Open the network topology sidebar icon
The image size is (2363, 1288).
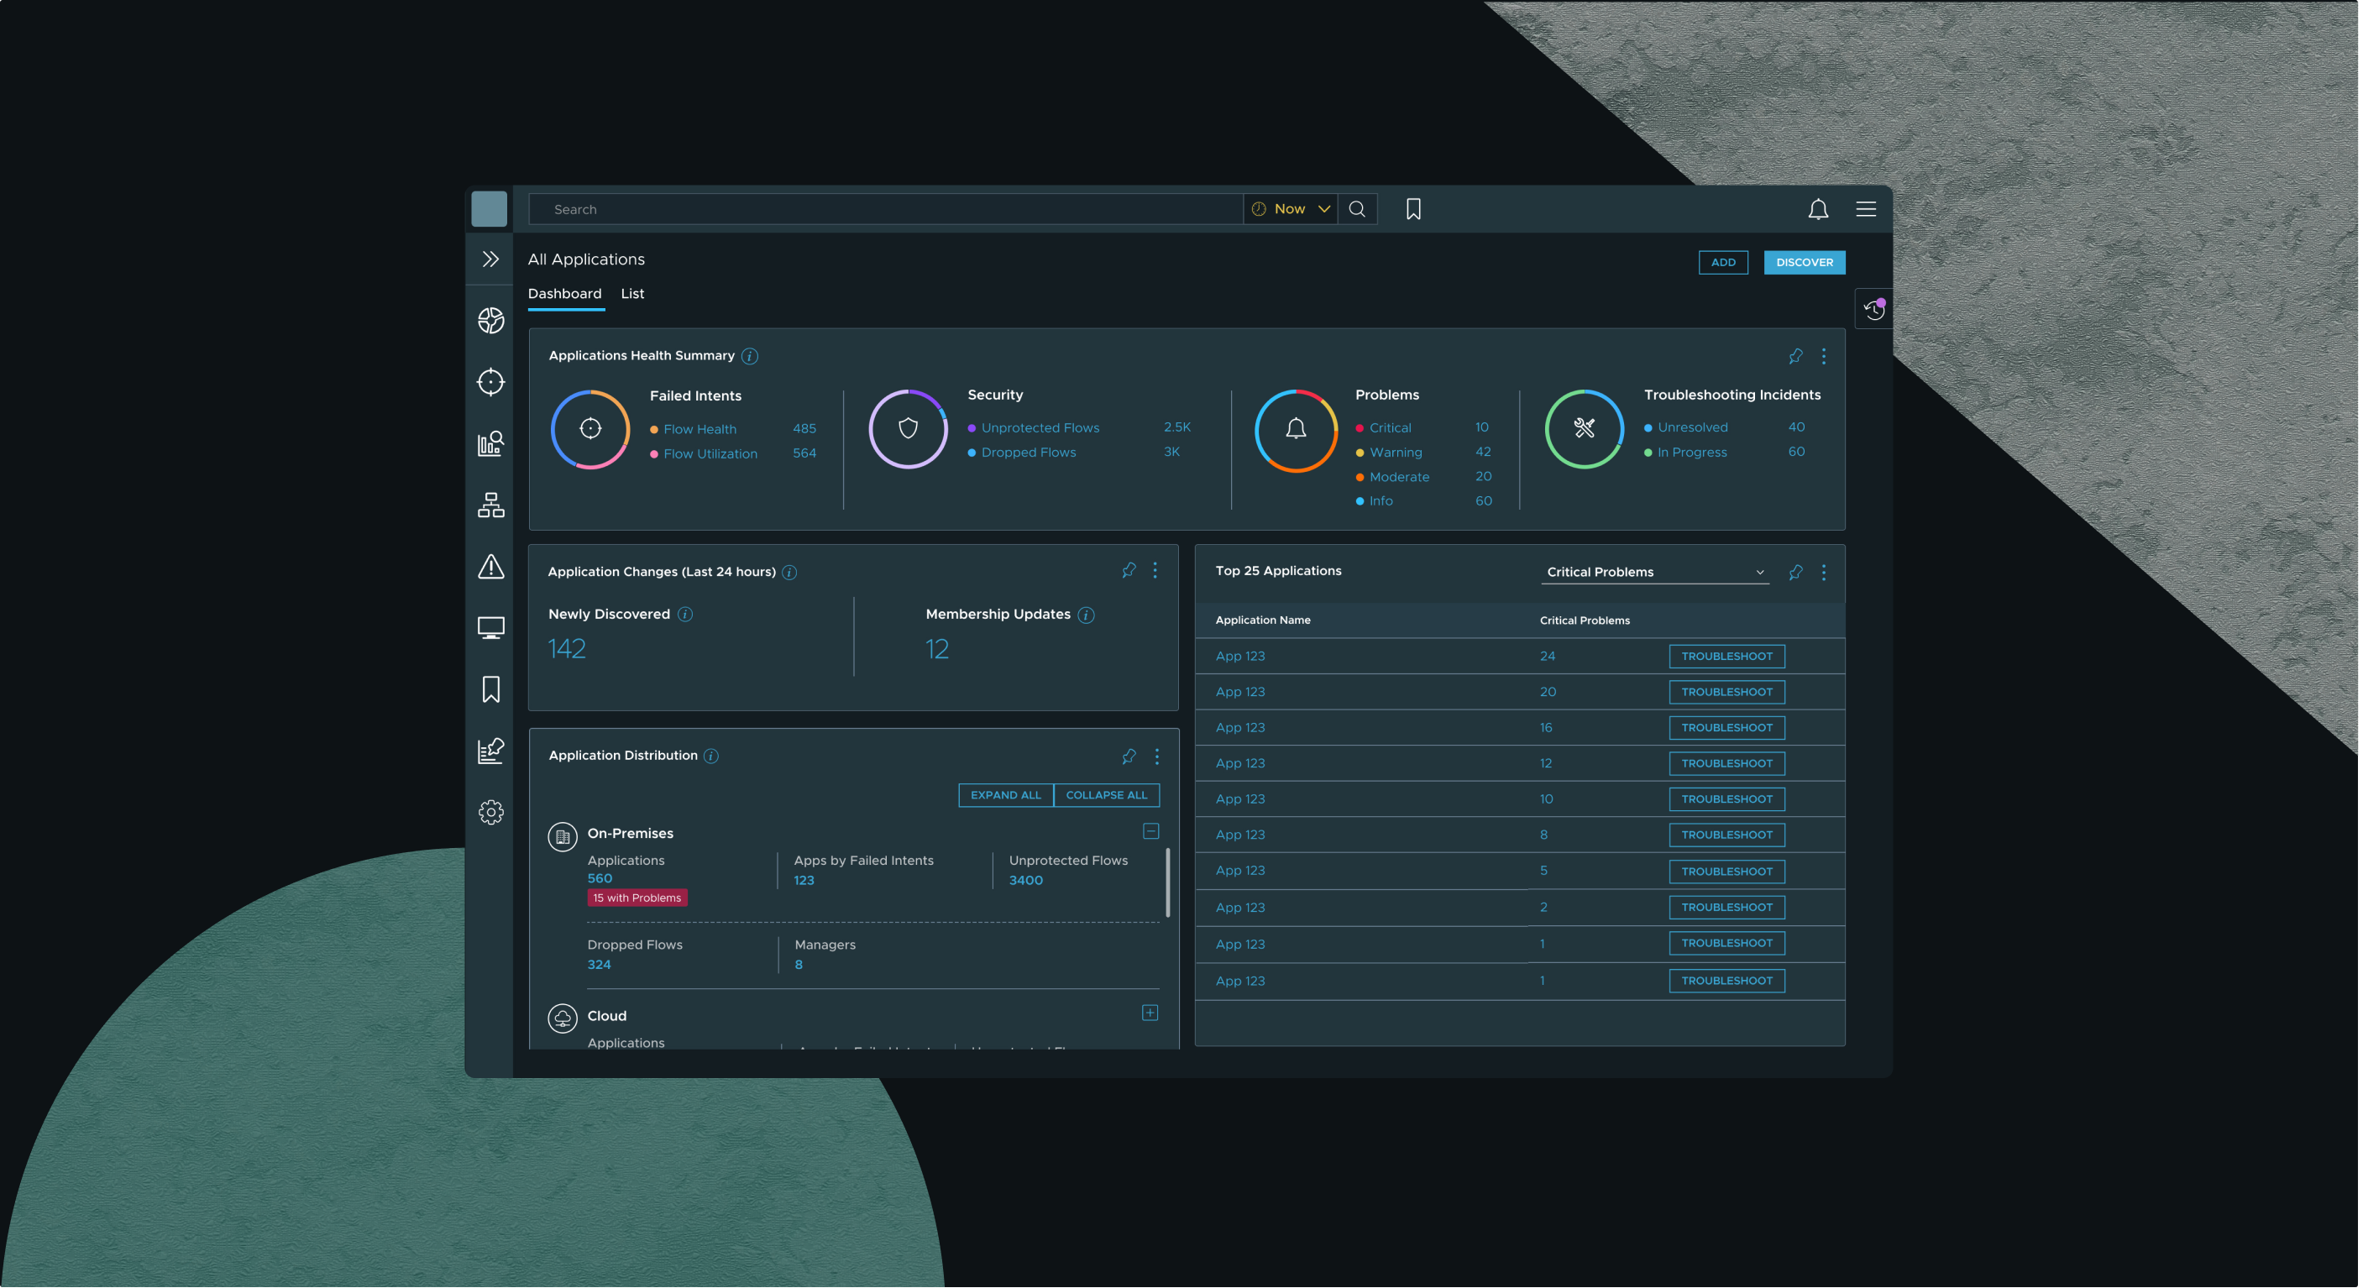(x=490, y=505)
